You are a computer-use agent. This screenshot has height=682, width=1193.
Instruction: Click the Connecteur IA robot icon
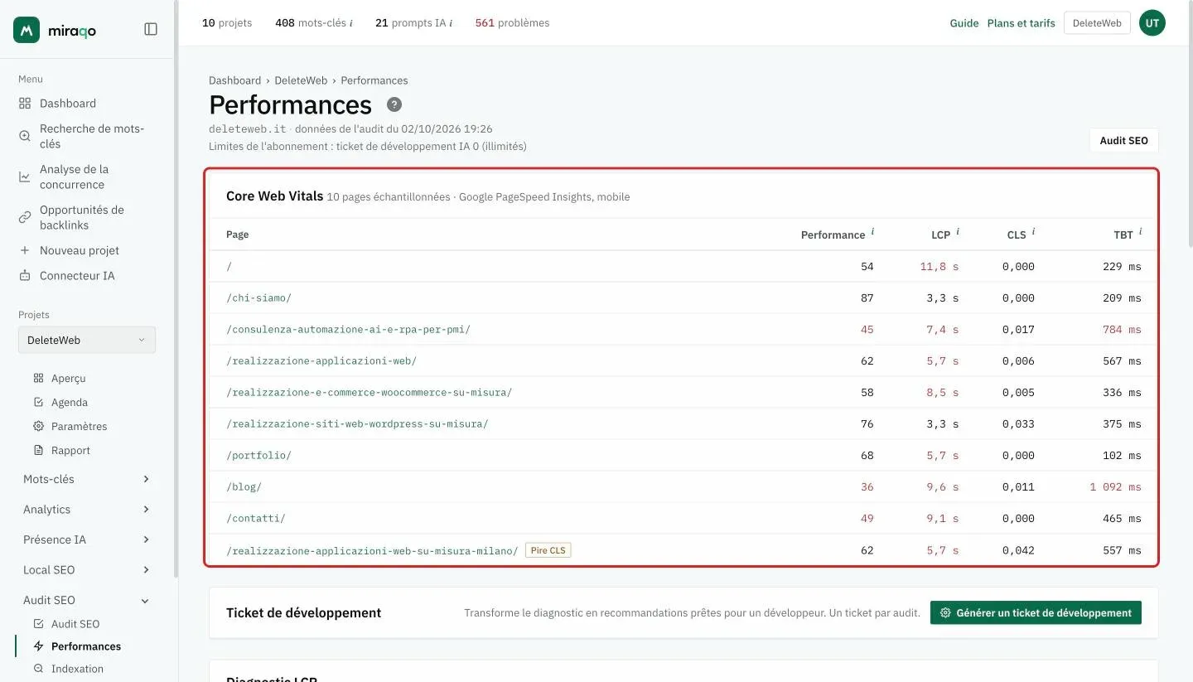[x=25, y=276]
